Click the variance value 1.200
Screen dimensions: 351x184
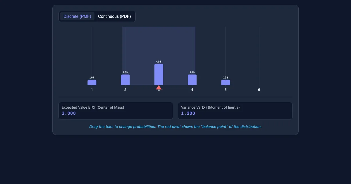click(x=188, y=113)
